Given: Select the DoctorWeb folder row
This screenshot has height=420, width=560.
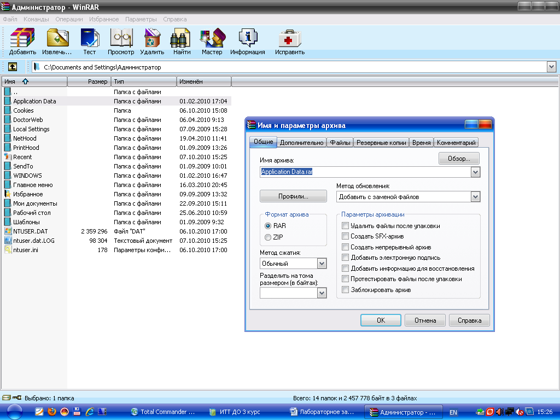Looking at the screenshot, I should [x=116, y=120].
